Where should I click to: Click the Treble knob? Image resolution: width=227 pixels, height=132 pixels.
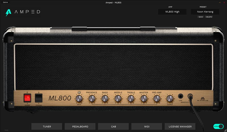coord(131,99)
